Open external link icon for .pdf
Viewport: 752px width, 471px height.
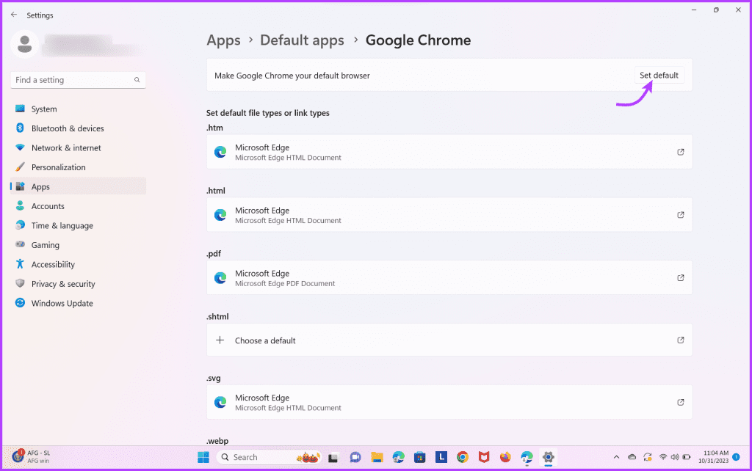[681, 277]
